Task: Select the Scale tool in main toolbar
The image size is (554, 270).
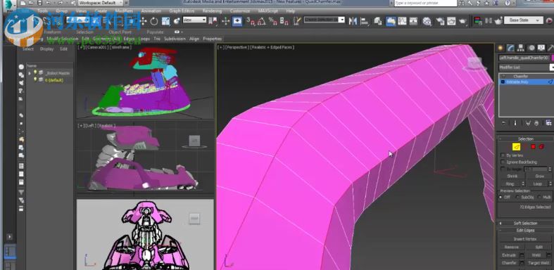Action: 165,21
